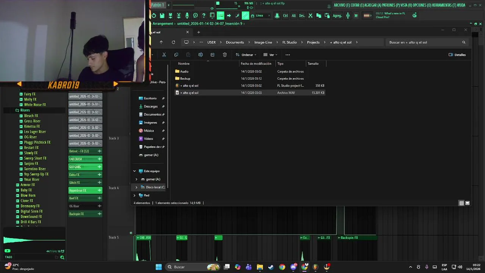
Task: Open the FL Cloud globe icon
Action: coord(415,15)
